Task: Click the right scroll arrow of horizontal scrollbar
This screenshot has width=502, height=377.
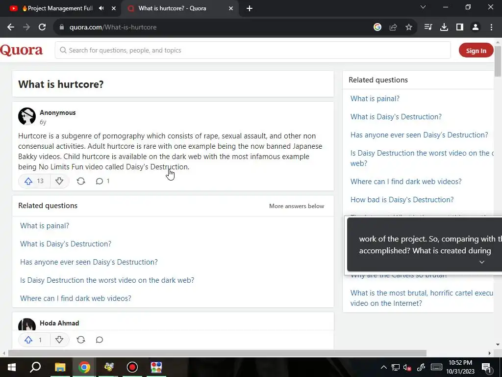Action: click(490, 353)
